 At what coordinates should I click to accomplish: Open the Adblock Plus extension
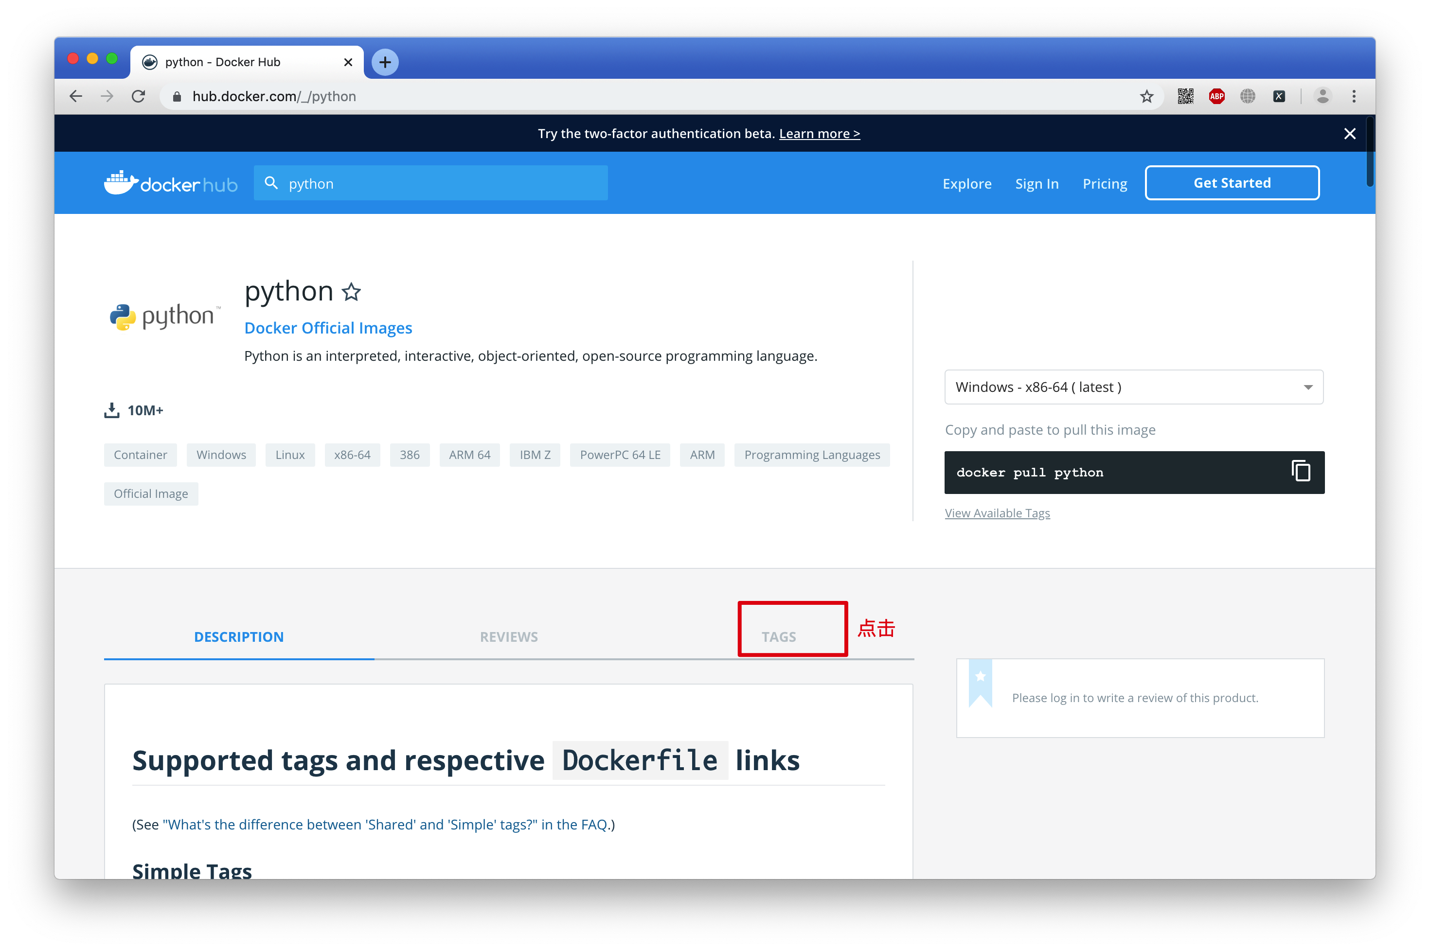1216,96
